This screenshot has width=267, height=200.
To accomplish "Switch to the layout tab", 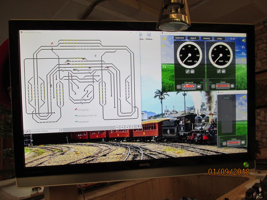I will pyautogui.click(x=193, y=38).
